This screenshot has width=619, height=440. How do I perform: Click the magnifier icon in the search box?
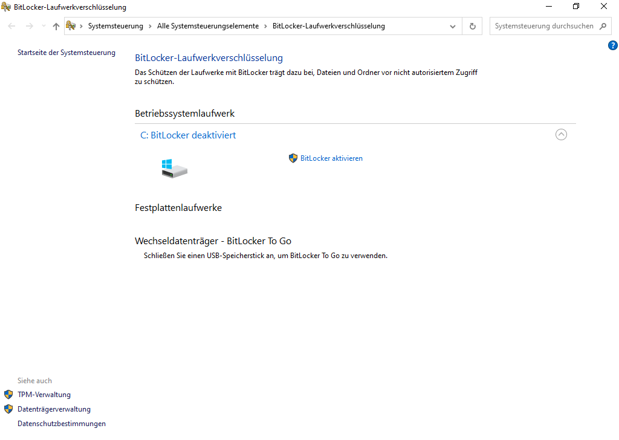[x=603, y=27]
